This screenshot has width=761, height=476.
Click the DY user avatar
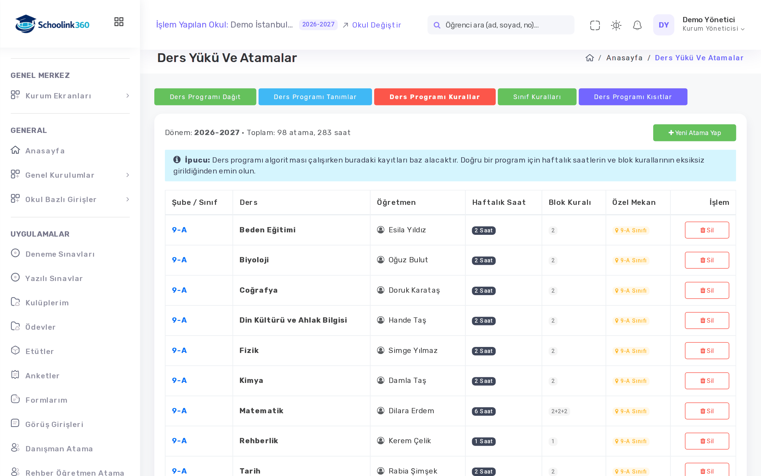663,25
